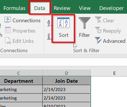Click the Filter funnel icon
The width and height of the screenshot is (127, 107).
click(x=84, y=23)
